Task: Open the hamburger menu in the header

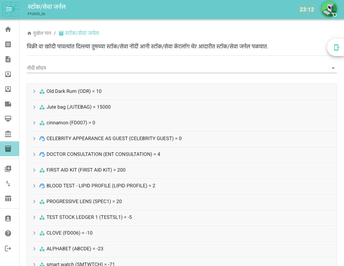Action: [x=10, y=9]
